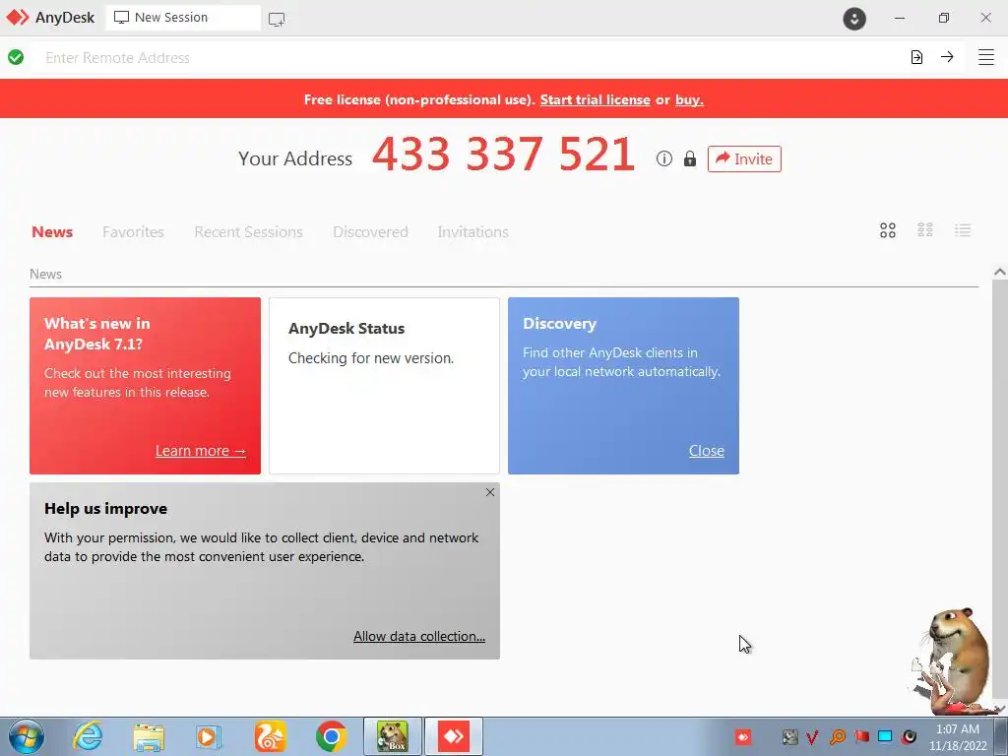Launch UC Browser from the taskbar
Viewport: 1008px width, 756px height.
pyautogui.click(x=270, y=736)
